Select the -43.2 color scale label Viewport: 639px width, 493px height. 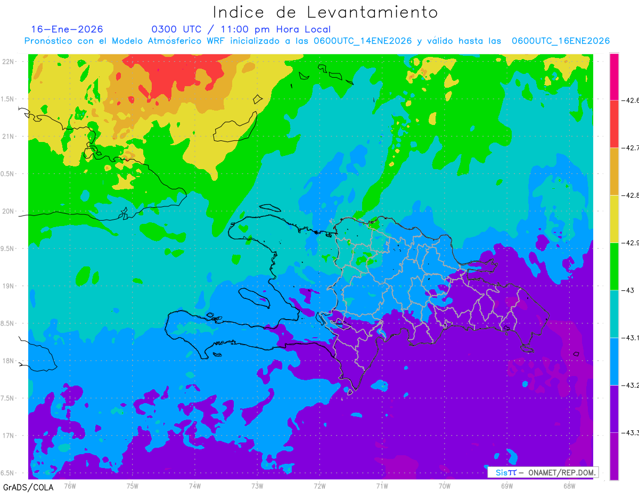pos(629,385)
